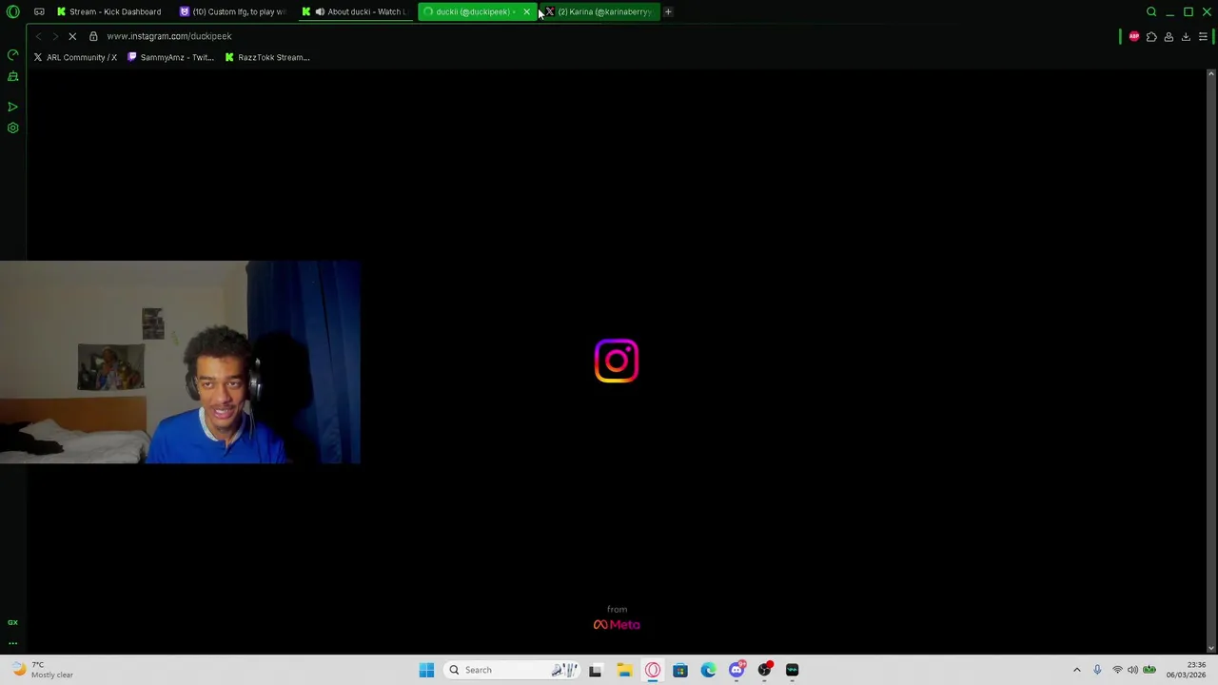This screenshot has height=685, width=1218.
Task: View site security lock info
Action: 93,36
